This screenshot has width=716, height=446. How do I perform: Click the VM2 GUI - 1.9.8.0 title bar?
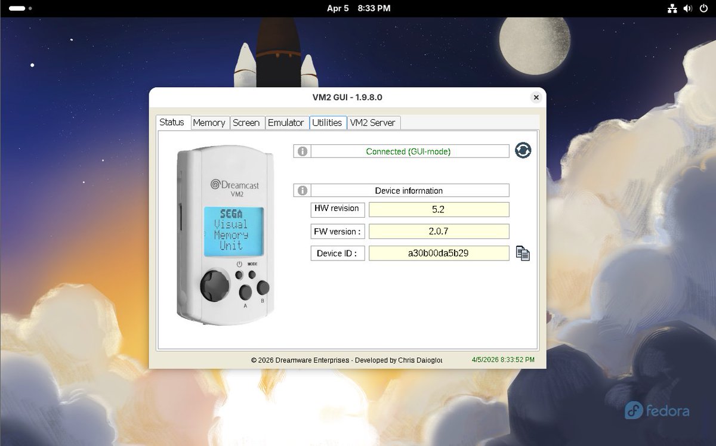[347, 97]
